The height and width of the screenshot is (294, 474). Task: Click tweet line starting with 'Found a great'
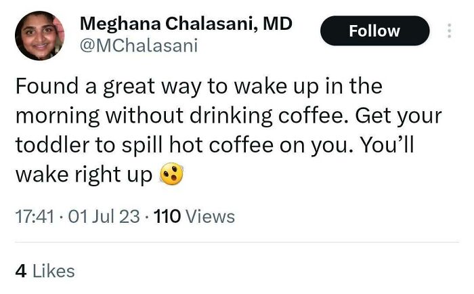tap(198, 87)
